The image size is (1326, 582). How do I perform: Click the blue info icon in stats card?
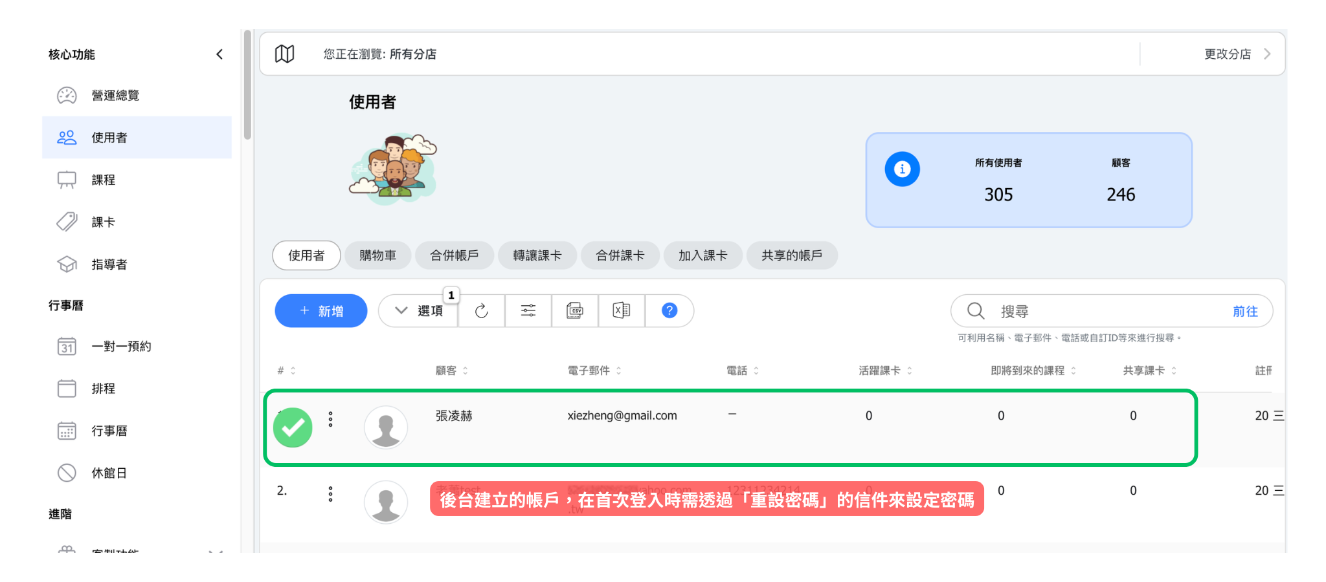902,169
